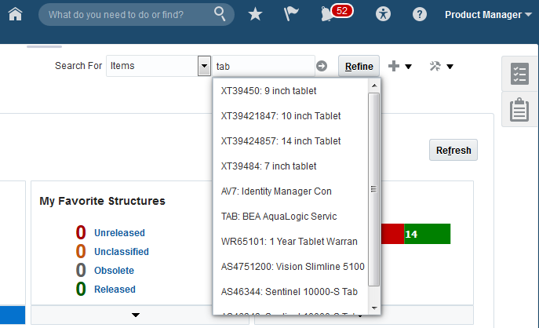Viewport: 539px width, 328px height.
Task: Go to the Home page icon
Action: 16,14
